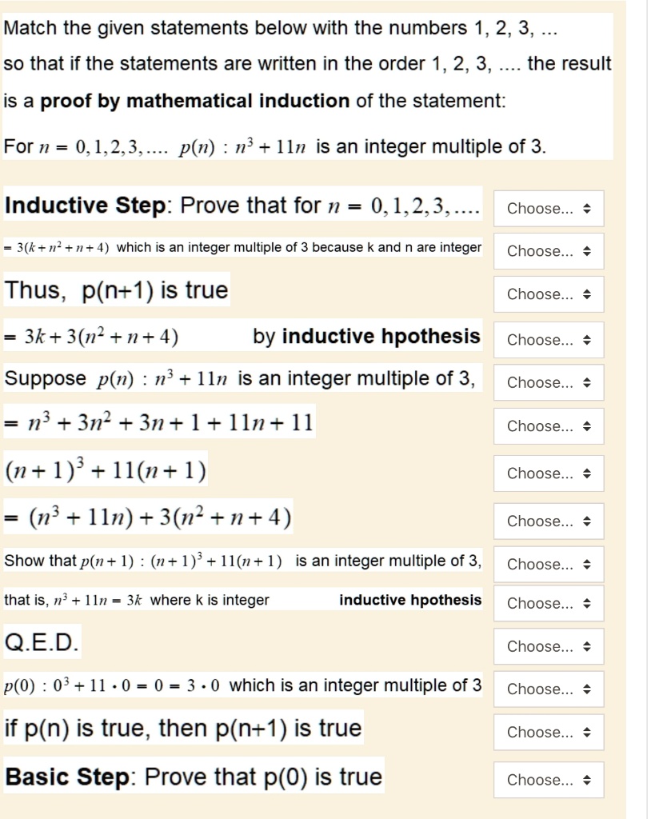651x819 pixels.
Task: Expand the dropdown beside Show that p(n+1) statement
Action: (x=548, y=564)
